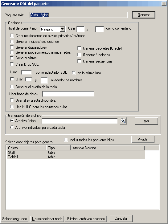Check Generar índices/restricciones option

[x=12, y=42]
